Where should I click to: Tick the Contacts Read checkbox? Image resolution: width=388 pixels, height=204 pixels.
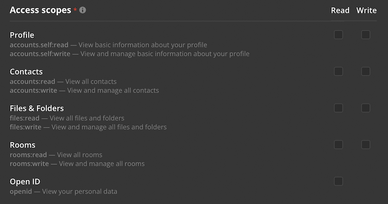point(339,72)
